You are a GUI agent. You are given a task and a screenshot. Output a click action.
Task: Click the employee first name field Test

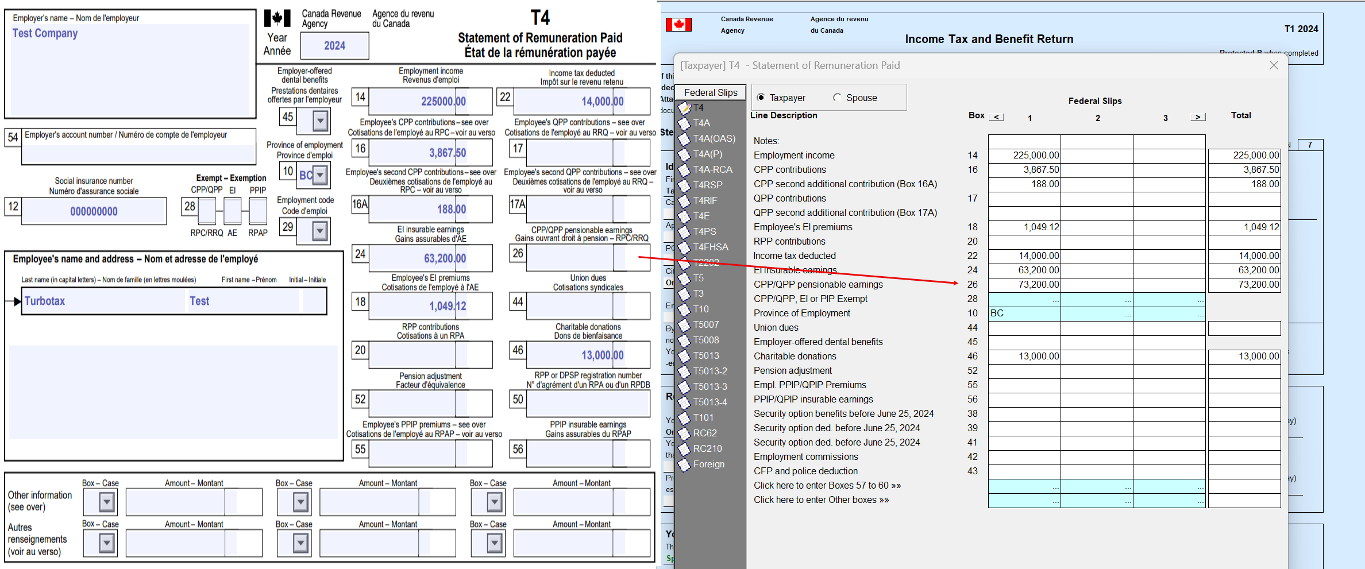point(244,301)
